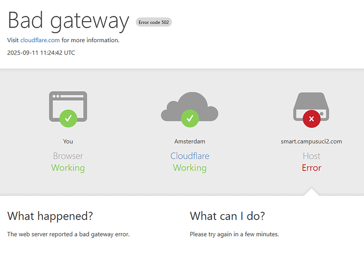Image resolution: width=364 pixels, height=256 pixels.
Task: Click the What can I do? heading
Action: 227,215
